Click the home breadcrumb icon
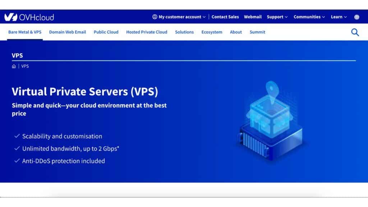368x207 pixels. click(x=14, y=66)
